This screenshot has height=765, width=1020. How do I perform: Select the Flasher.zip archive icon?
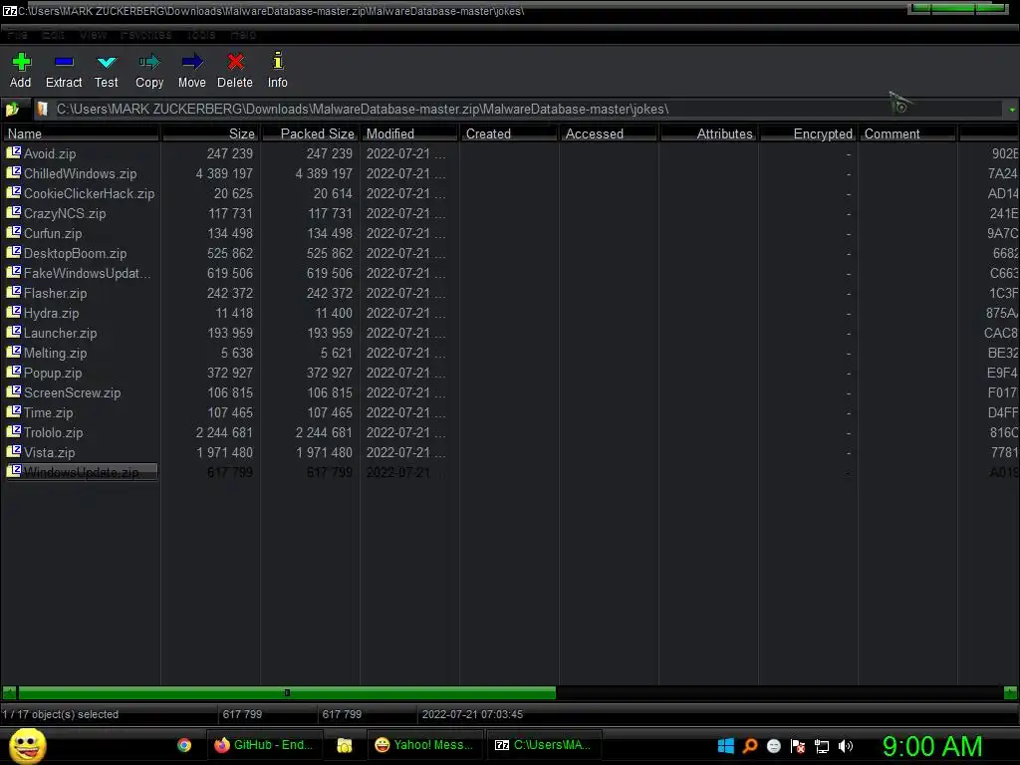point(14,293)
